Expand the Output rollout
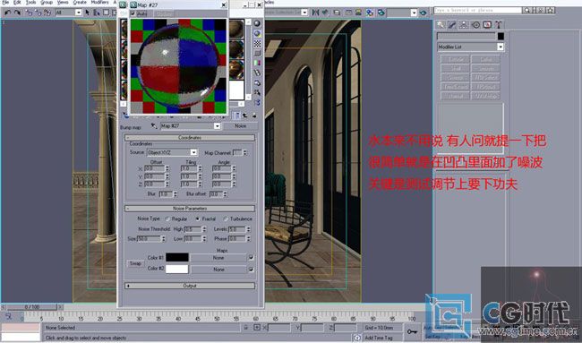582x343 pixels. click(x=190, y=286)
